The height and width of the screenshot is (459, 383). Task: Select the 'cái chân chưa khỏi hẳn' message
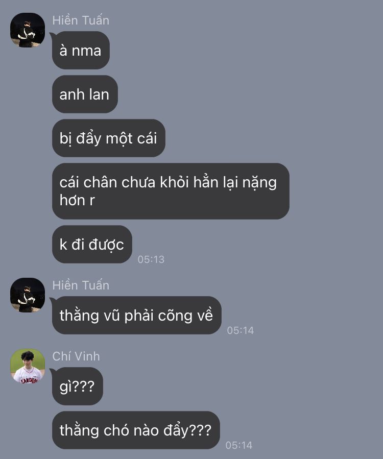(x=171, y=191)
